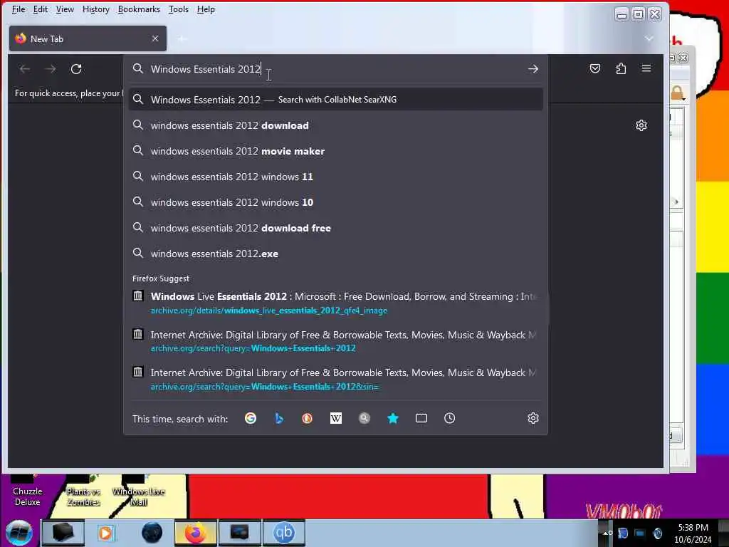Click the Go arrow in the address bar
The width and height of the screenshot is (729, 547).
(533, 69)
